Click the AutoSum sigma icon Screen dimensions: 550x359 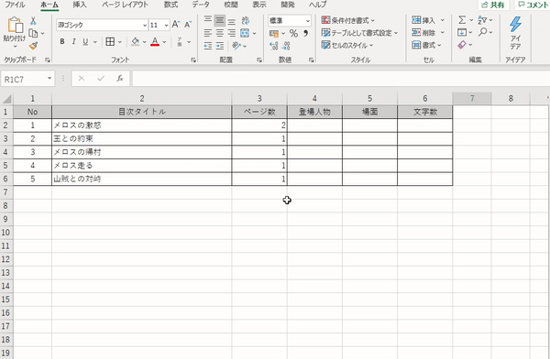462,20
